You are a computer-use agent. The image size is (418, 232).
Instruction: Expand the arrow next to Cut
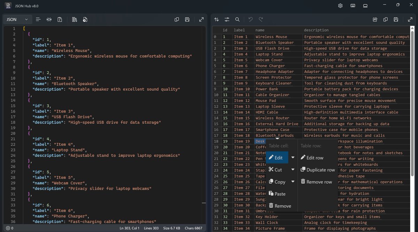point(293,170)
